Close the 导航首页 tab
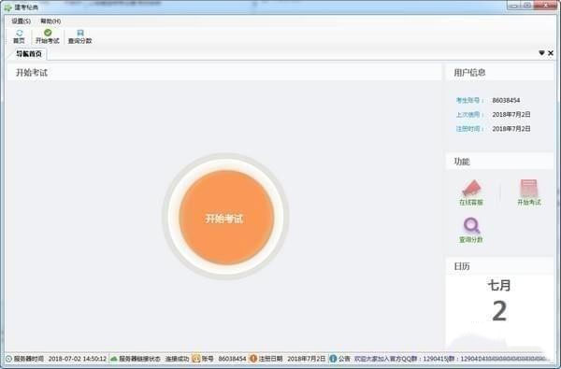The image size is (561, 369). [551, 53]
